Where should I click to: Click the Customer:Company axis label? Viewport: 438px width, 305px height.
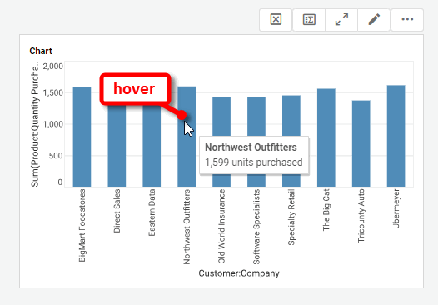tap(239, 273)
